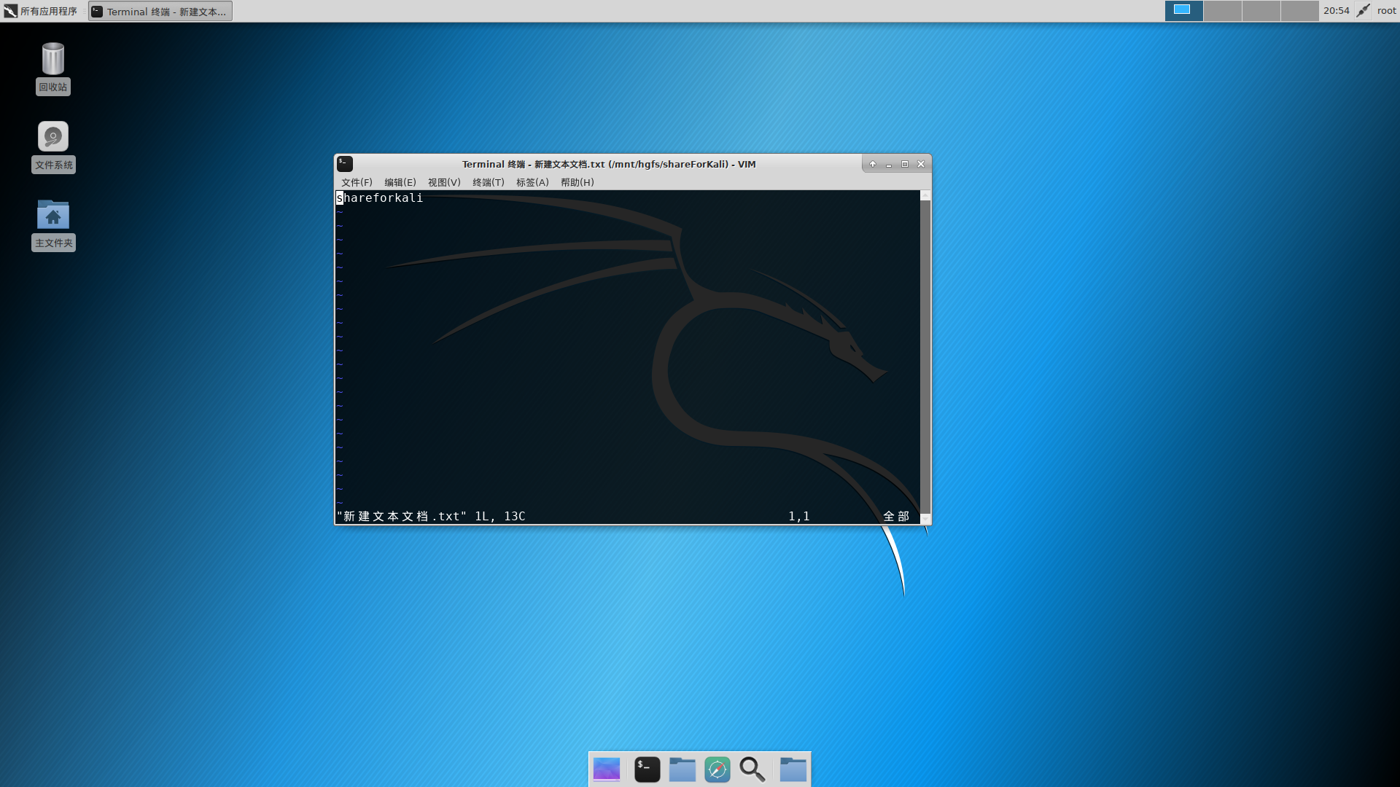1400x787 pixels.
Task: Open the Terminal launcher in dock
Action: point(647,770)
